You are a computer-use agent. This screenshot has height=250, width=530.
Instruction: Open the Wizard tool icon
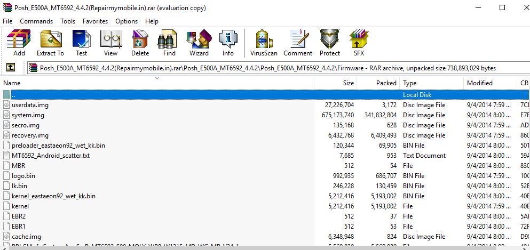coord(199,43)
